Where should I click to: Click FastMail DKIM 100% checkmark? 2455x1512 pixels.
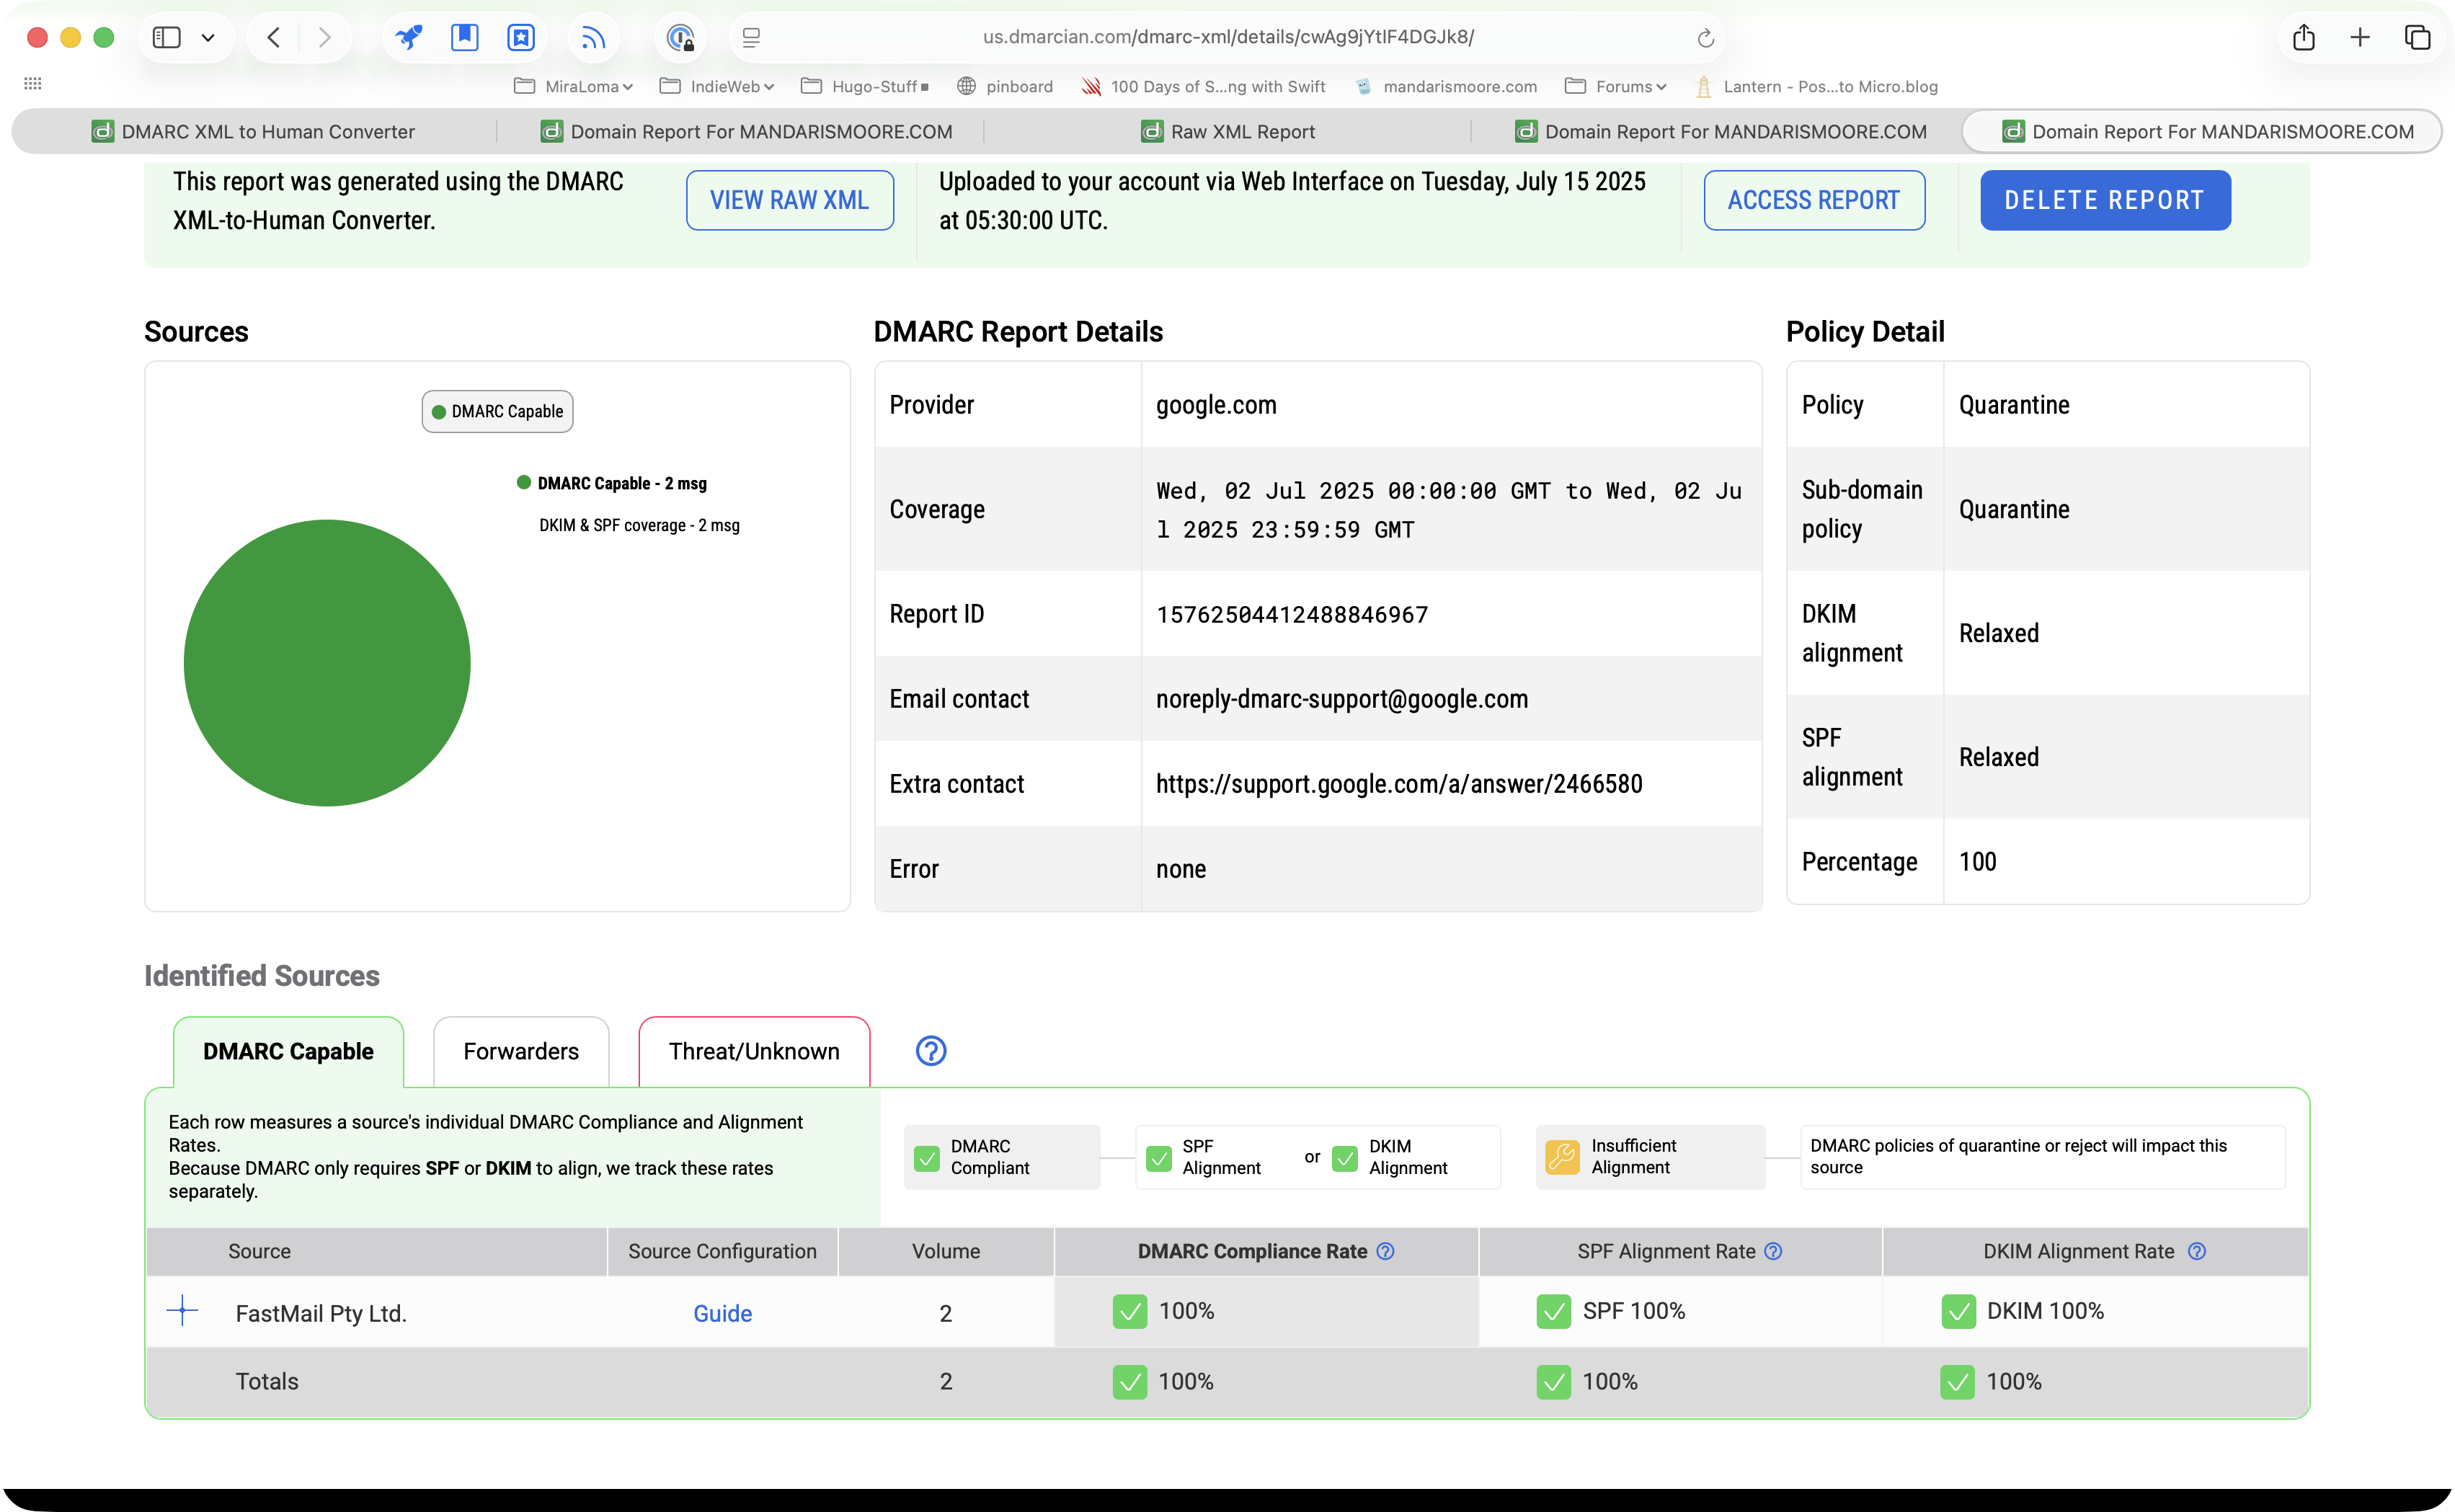point(1958,1312)
